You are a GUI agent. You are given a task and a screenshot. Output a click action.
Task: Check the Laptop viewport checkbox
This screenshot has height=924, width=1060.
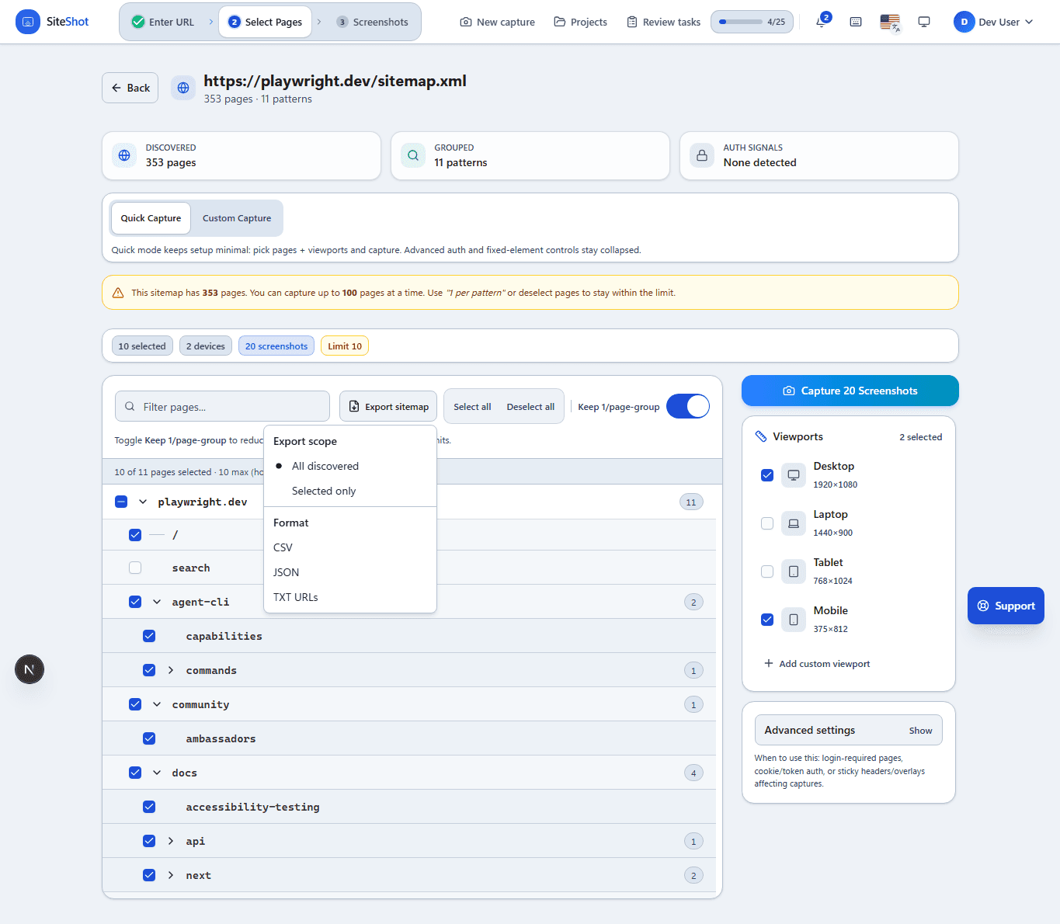[767, 523]
